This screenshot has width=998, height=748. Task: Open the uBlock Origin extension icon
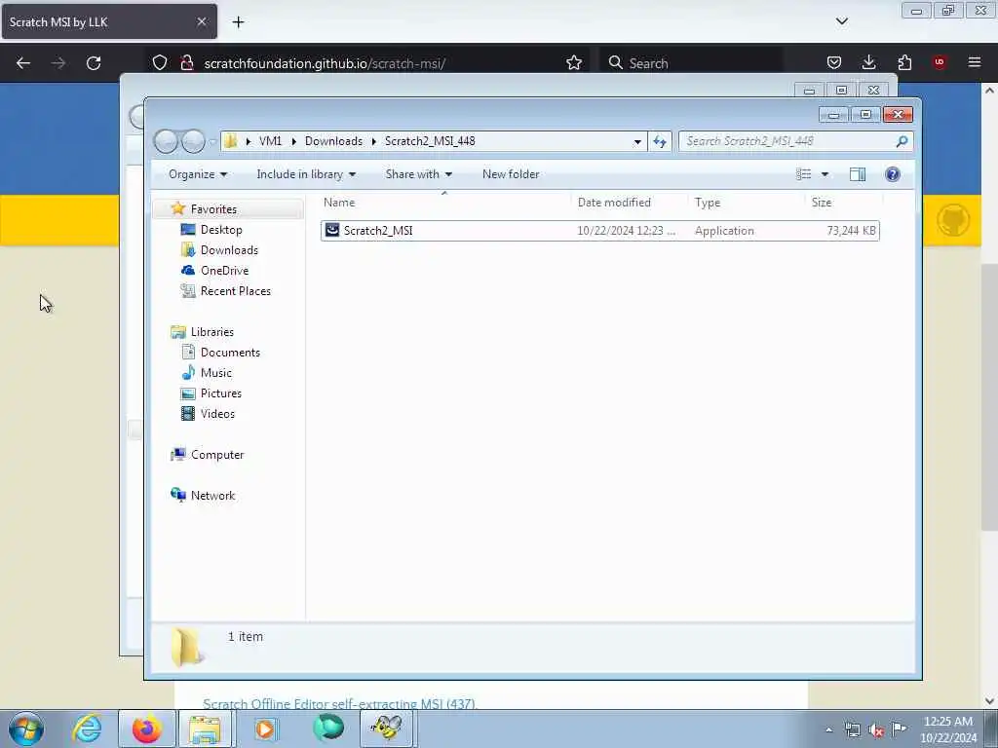[939, 62]
